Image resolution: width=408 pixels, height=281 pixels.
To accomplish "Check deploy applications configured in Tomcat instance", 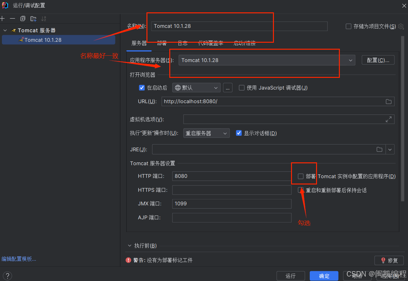I will pos(301,176).
